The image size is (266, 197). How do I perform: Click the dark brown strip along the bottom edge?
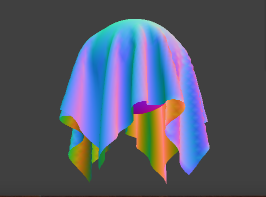tap(133, 196)
